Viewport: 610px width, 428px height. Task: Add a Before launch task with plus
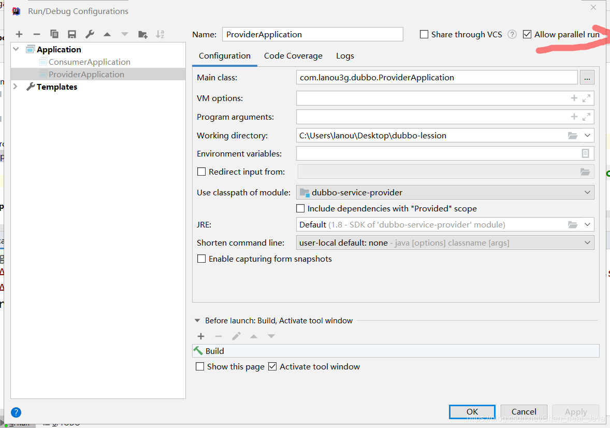(201, 336)
